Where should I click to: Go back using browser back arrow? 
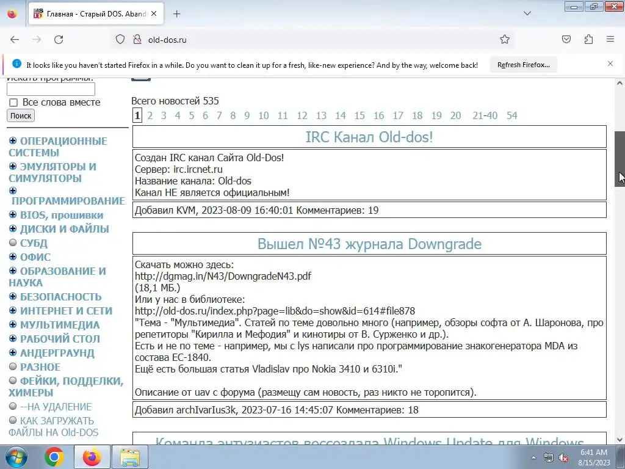tap(15, 40)
